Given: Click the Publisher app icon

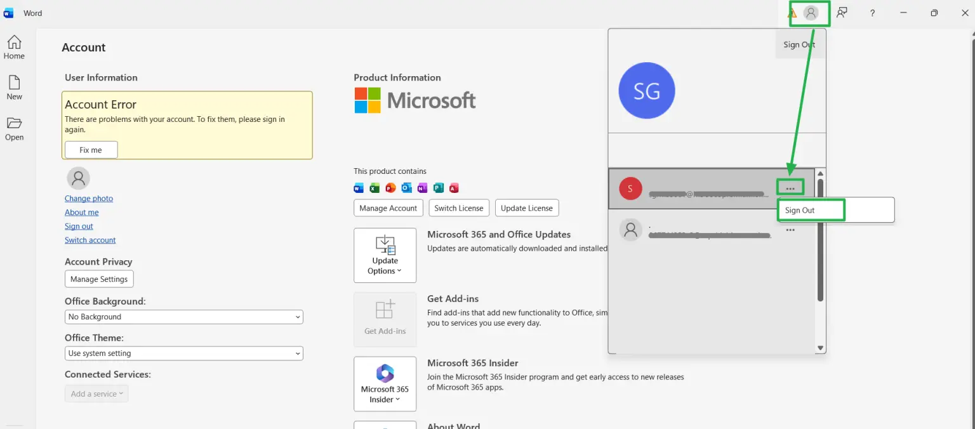Looking at the screenshot, I should point(438,188).
